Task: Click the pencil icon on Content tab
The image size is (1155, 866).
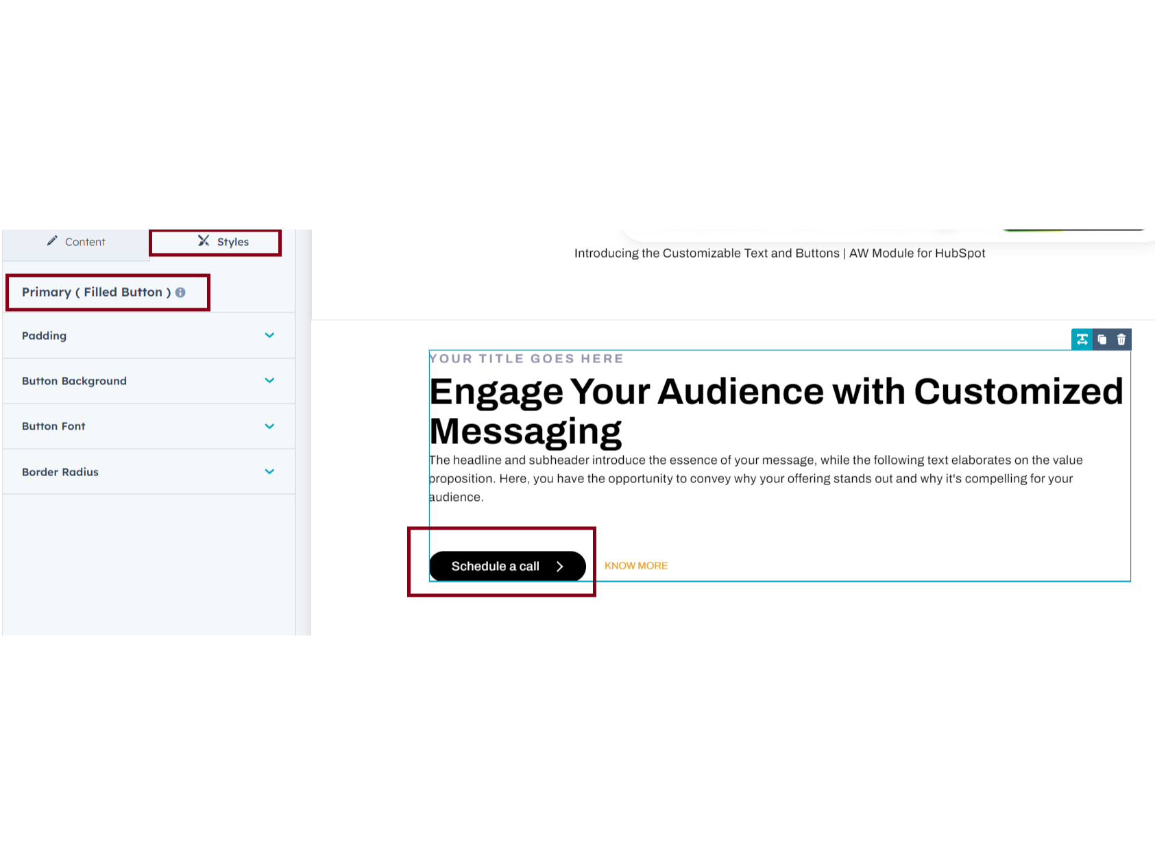Action: pyautogui.click(x=52, y=241)
